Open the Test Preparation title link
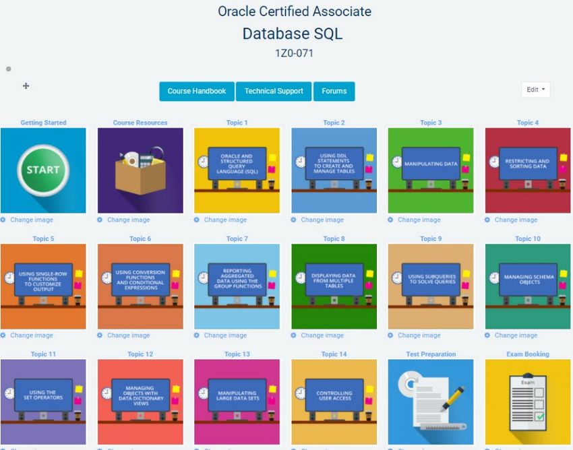The width and height of the screenshot is (573, 450). (x=431, y=354)
